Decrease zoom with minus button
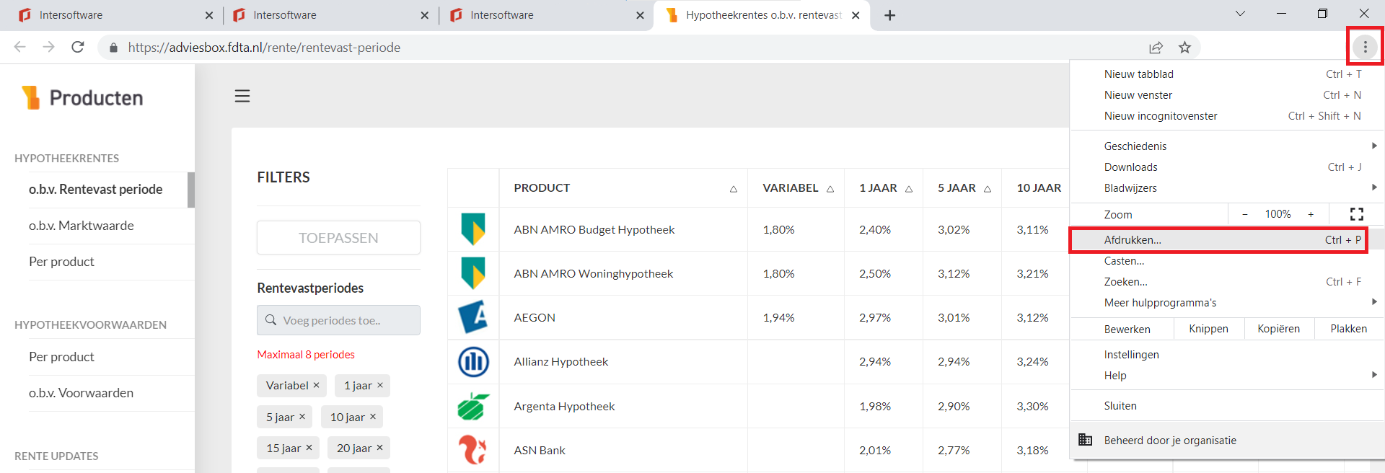The image size is (1385, 473). [x=1245, y=214]
